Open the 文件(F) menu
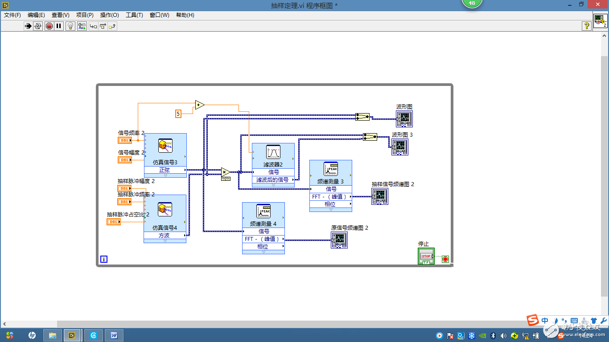Screen dimensions: 609x342 point(12,15)
